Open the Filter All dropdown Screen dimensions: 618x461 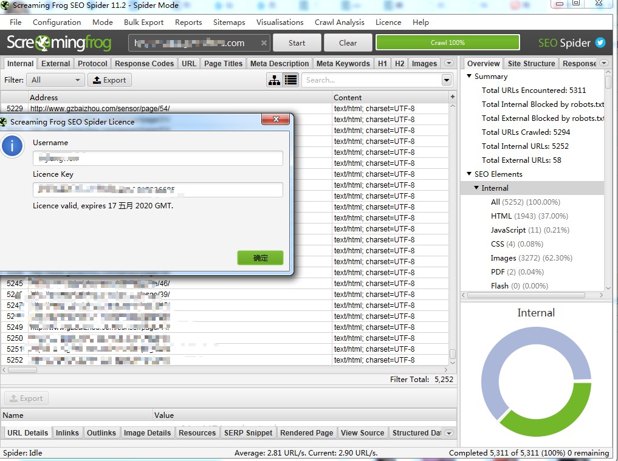(x=55, y=80)
